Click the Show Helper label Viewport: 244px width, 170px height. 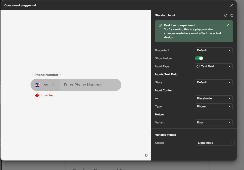[164, 59]
